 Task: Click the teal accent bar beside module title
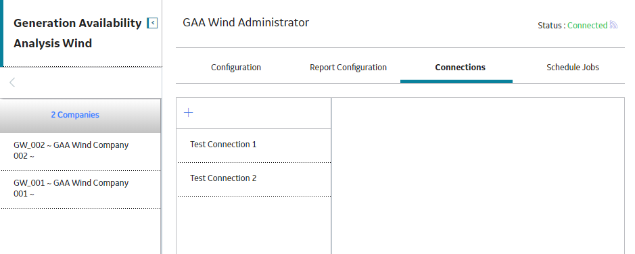(1, 33)
